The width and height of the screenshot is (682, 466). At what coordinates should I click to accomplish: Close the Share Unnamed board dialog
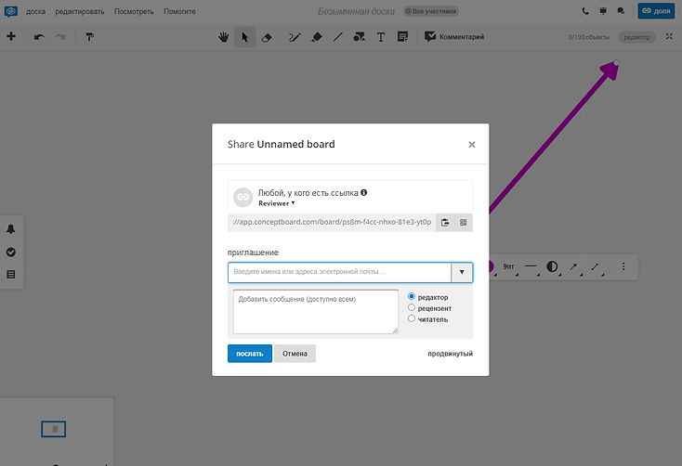click(472, 145)
